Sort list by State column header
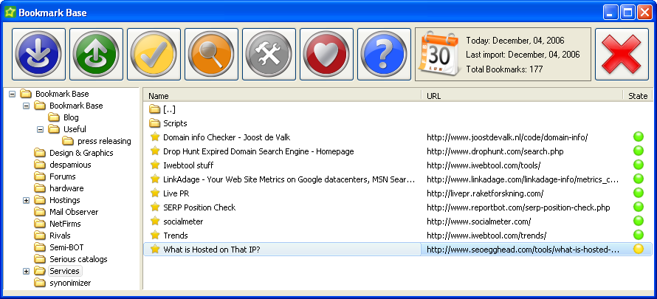Viewport: 657px width, 299px height. 638,96
